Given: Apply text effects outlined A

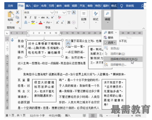Looking at the screenshot, I should click(26, 22).
